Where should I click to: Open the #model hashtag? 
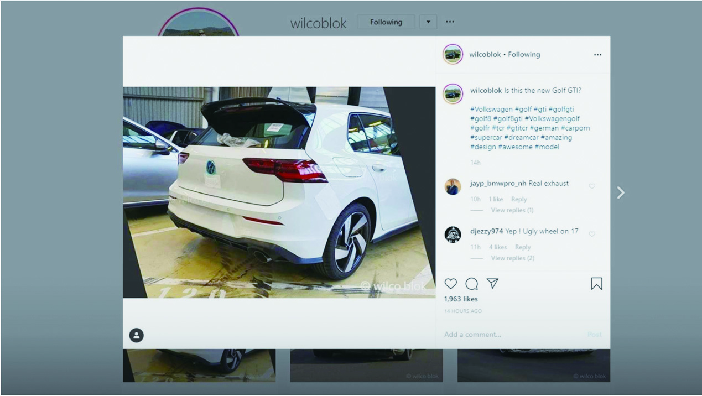tap(547, 147)
